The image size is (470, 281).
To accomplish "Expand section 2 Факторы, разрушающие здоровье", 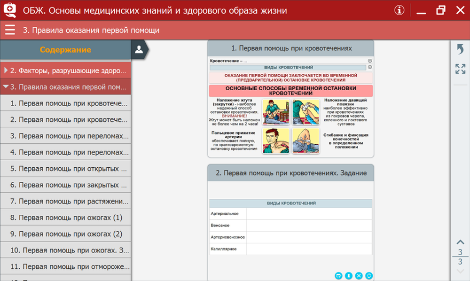I will tap(66, 70).
